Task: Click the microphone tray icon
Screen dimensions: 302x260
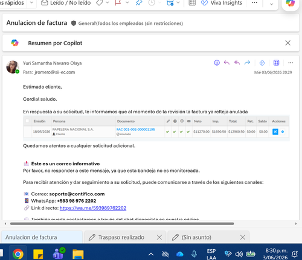Action: click(194, 254)
